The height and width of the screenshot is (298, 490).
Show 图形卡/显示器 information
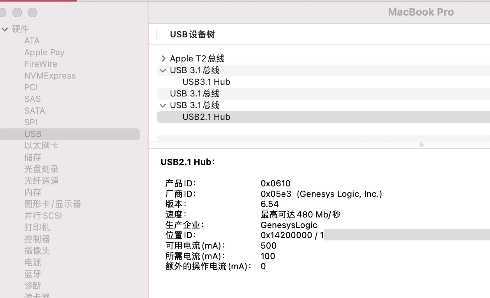coord(53,204)
